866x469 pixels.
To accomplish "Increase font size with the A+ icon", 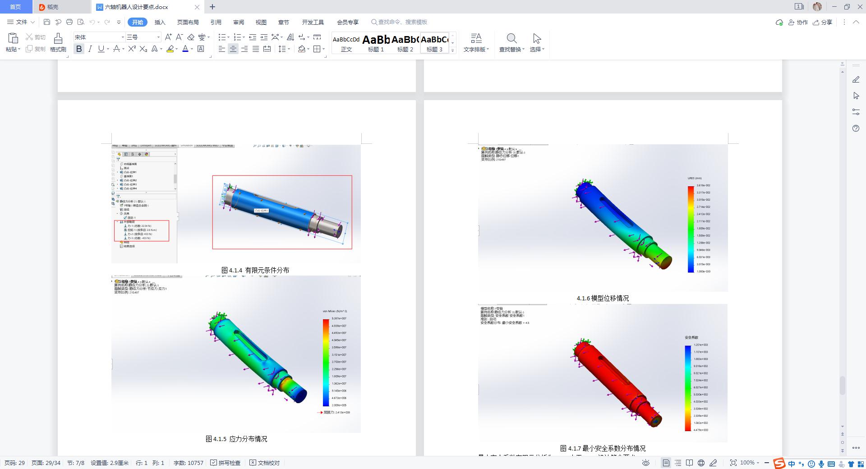I will [x=168, y=37].
